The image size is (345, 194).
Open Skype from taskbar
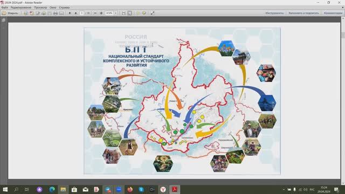point(141,189)
